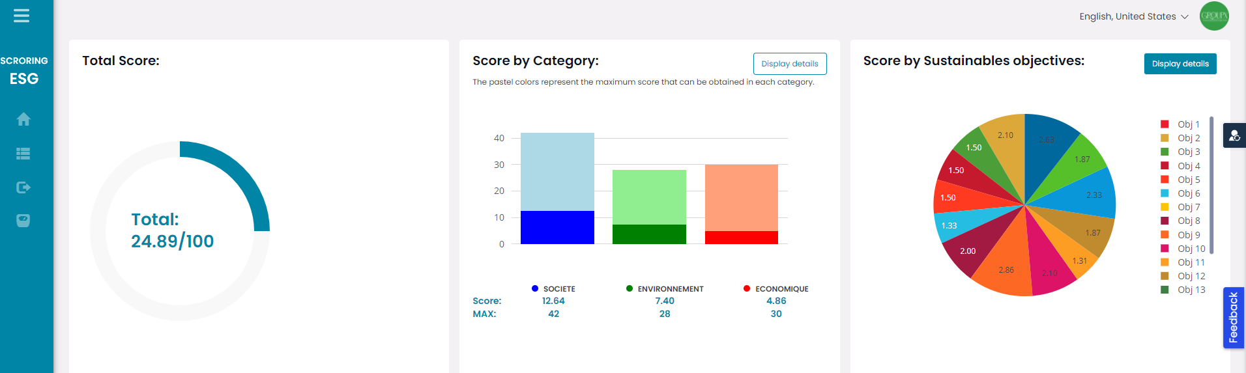Click the SCRORING ESG logo
The height and width of the screenshot is (373, 1246).
click(x=24, y=70)
